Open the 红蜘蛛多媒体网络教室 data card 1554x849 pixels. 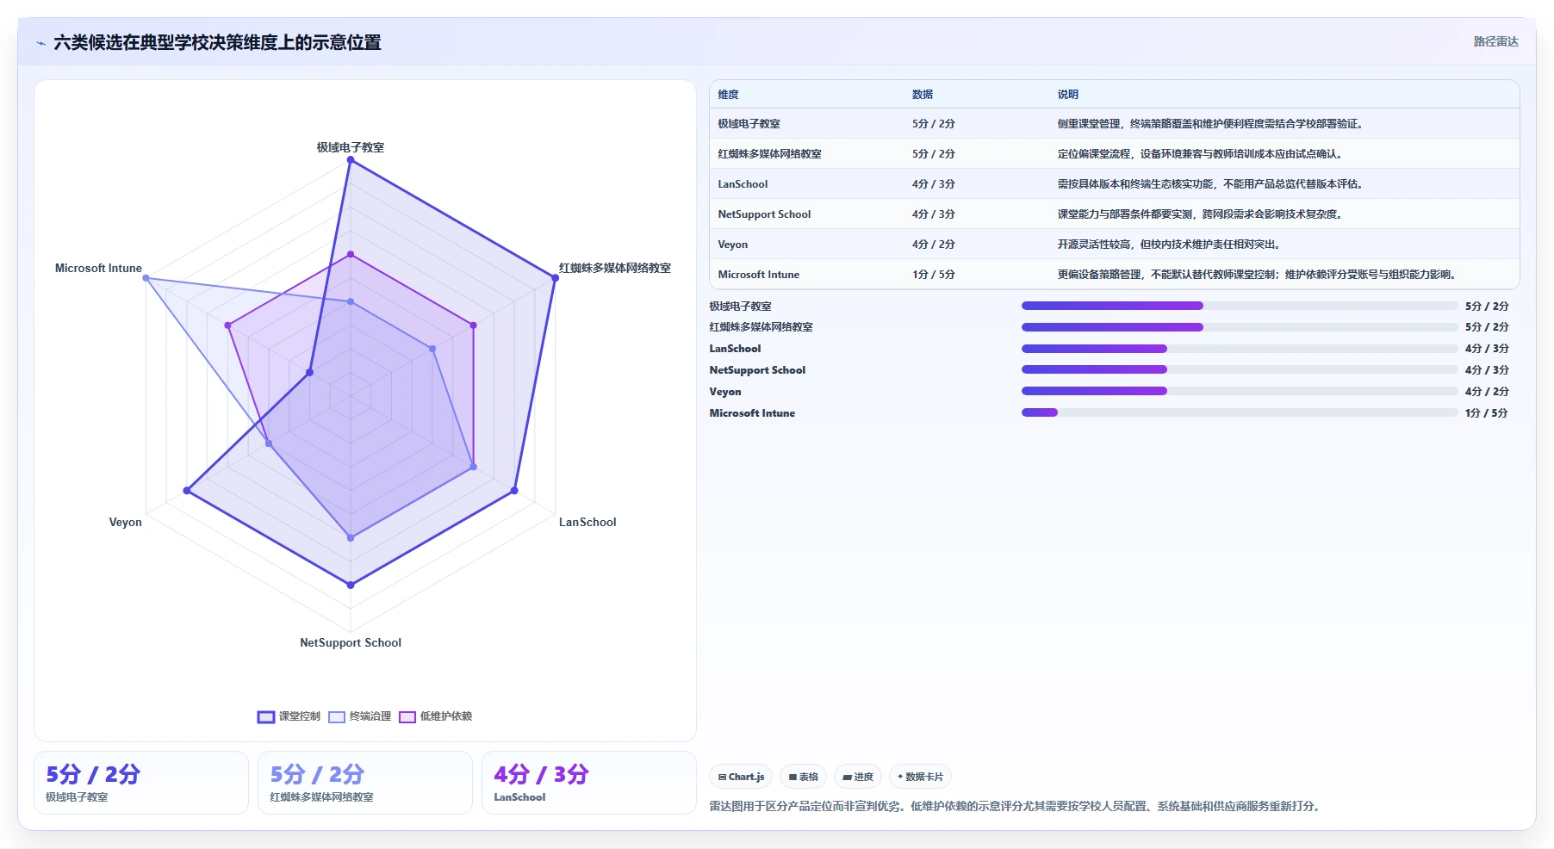(x=365, y=783)
